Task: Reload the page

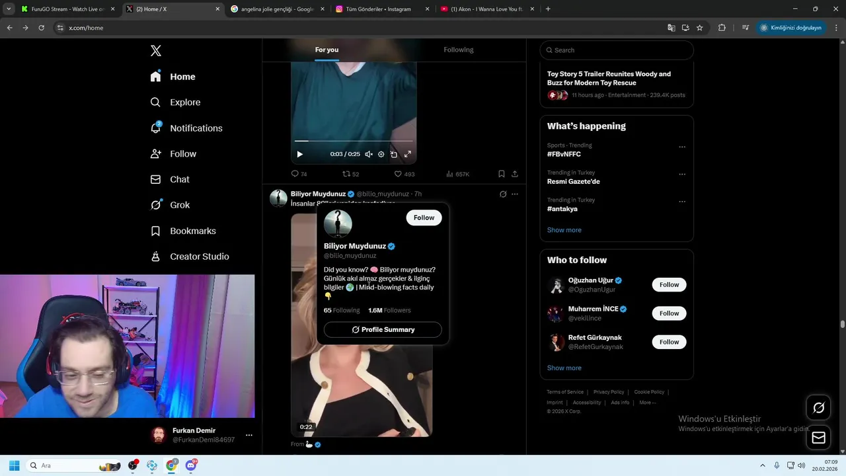Action: coord(41,28)
